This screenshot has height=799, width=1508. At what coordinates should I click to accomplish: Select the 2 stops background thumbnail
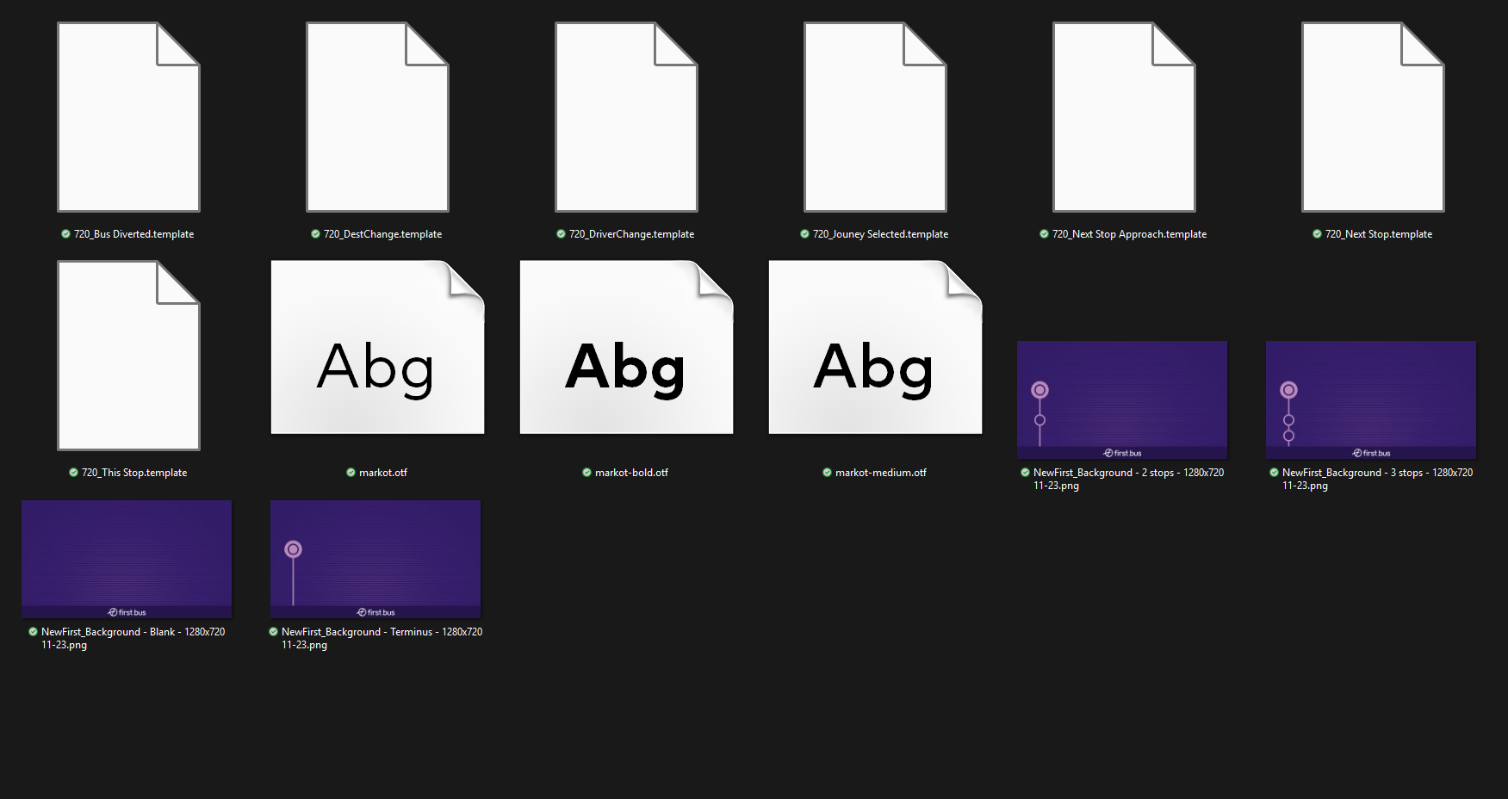[1121, 399]
